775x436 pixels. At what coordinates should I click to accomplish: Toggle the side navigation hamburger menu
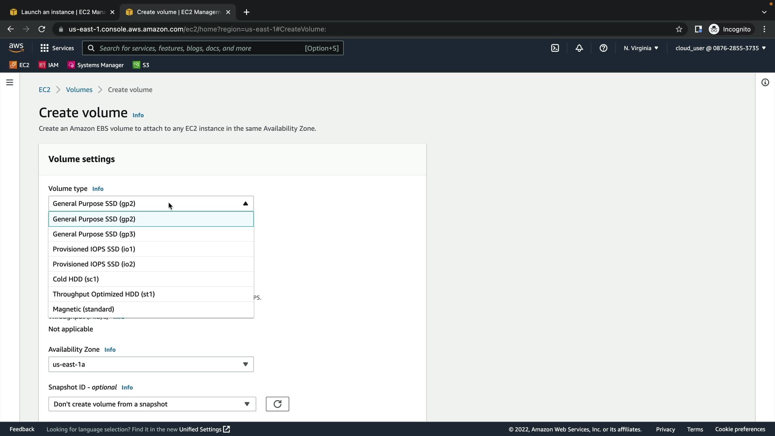[x=10, y=82]
